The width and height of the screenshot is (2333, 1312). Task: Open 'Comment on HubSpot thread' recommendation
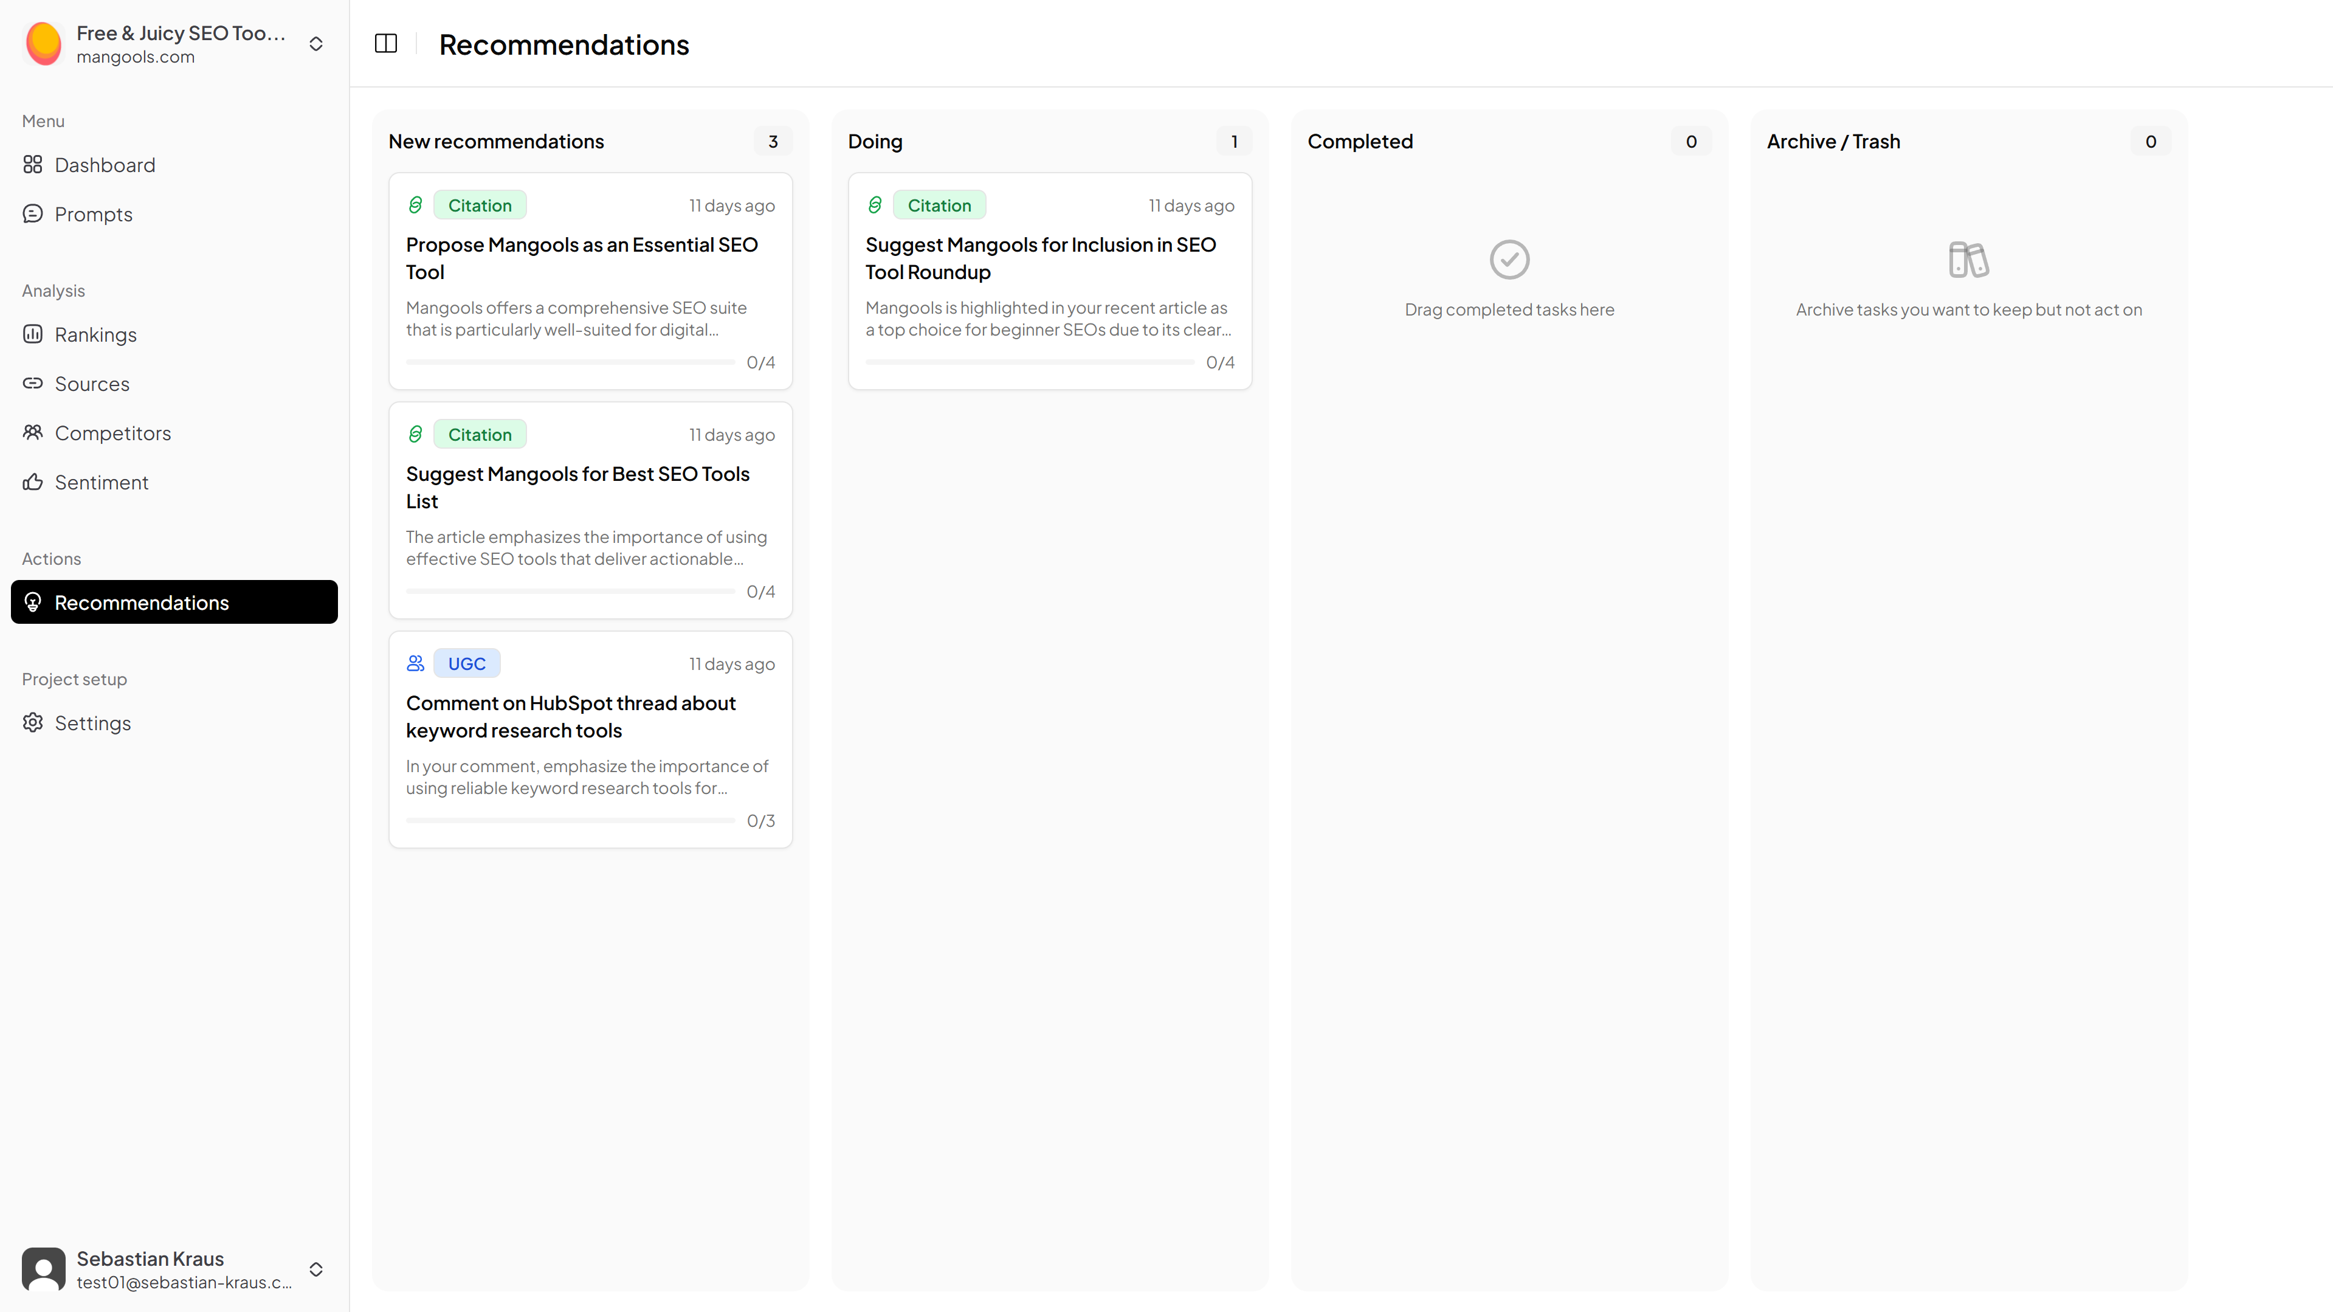(571, 717)
